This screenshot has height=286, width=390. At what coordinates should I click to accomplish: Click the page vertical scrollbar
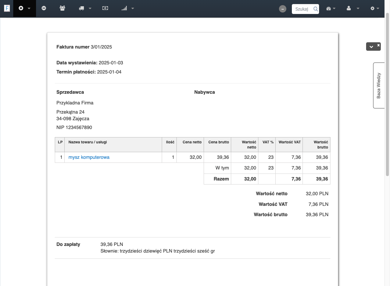(x=387, y=94)
